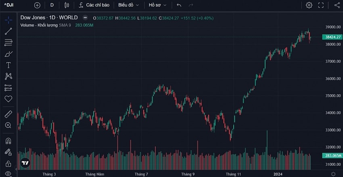
Task: Click the ^DJI symbol search
Action: coord(9,5)
